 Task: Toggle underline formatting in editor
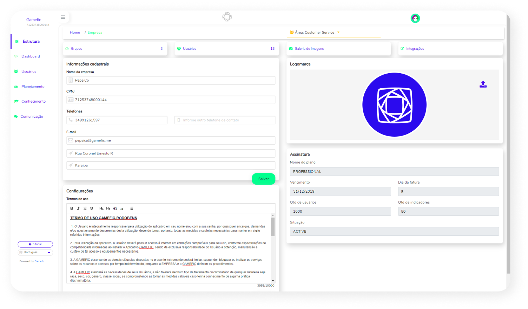point(85,208)
